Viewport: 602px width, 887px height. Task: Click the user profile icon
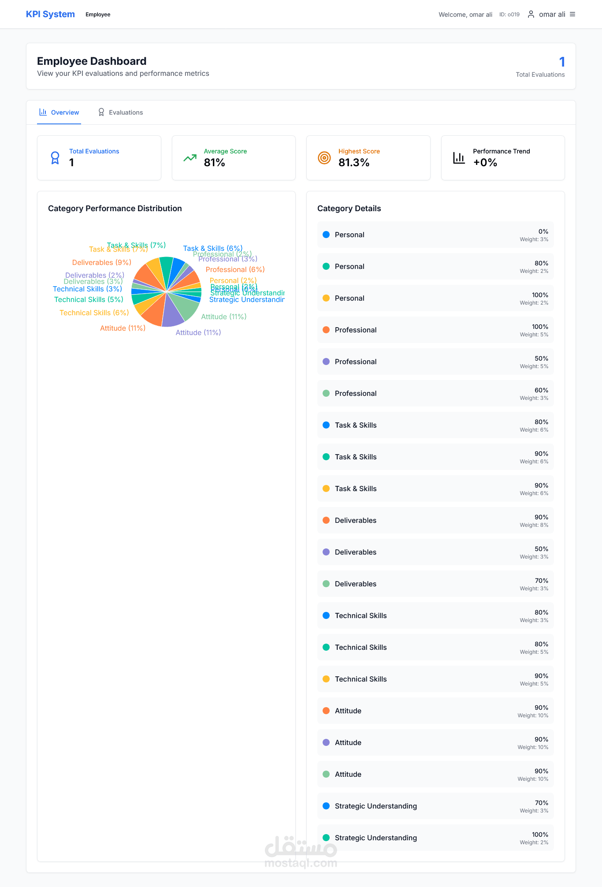click(531, 15)
